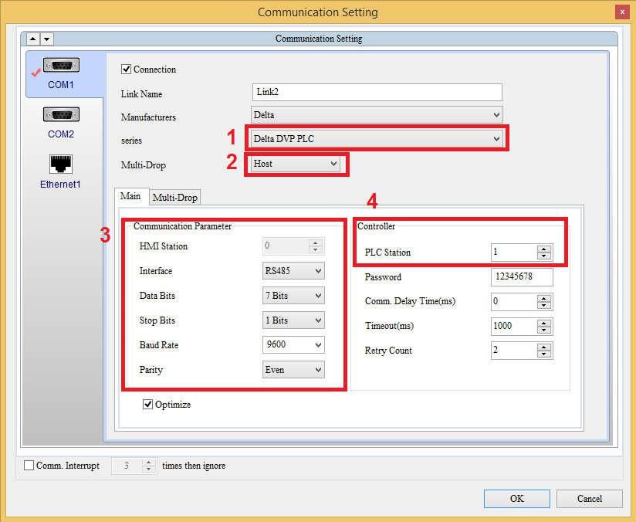
Task: Click the up navigation arrow above COM1
Action: click(32, 39)
